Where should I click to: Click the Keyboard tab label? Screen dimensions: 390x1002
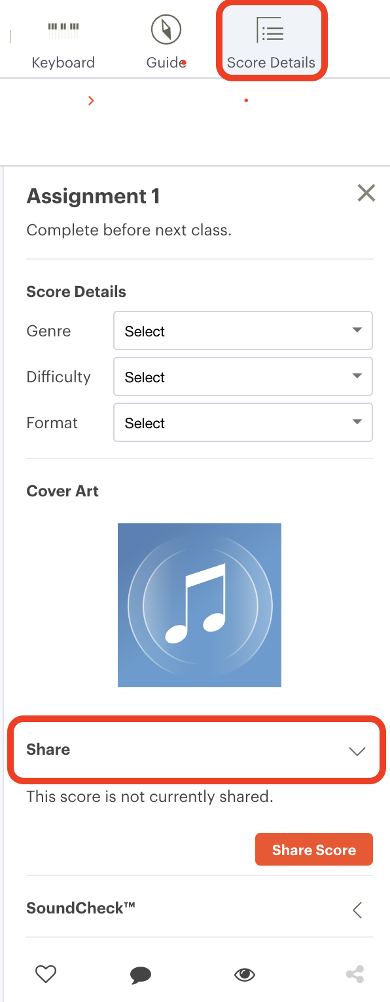coord(63,63)
